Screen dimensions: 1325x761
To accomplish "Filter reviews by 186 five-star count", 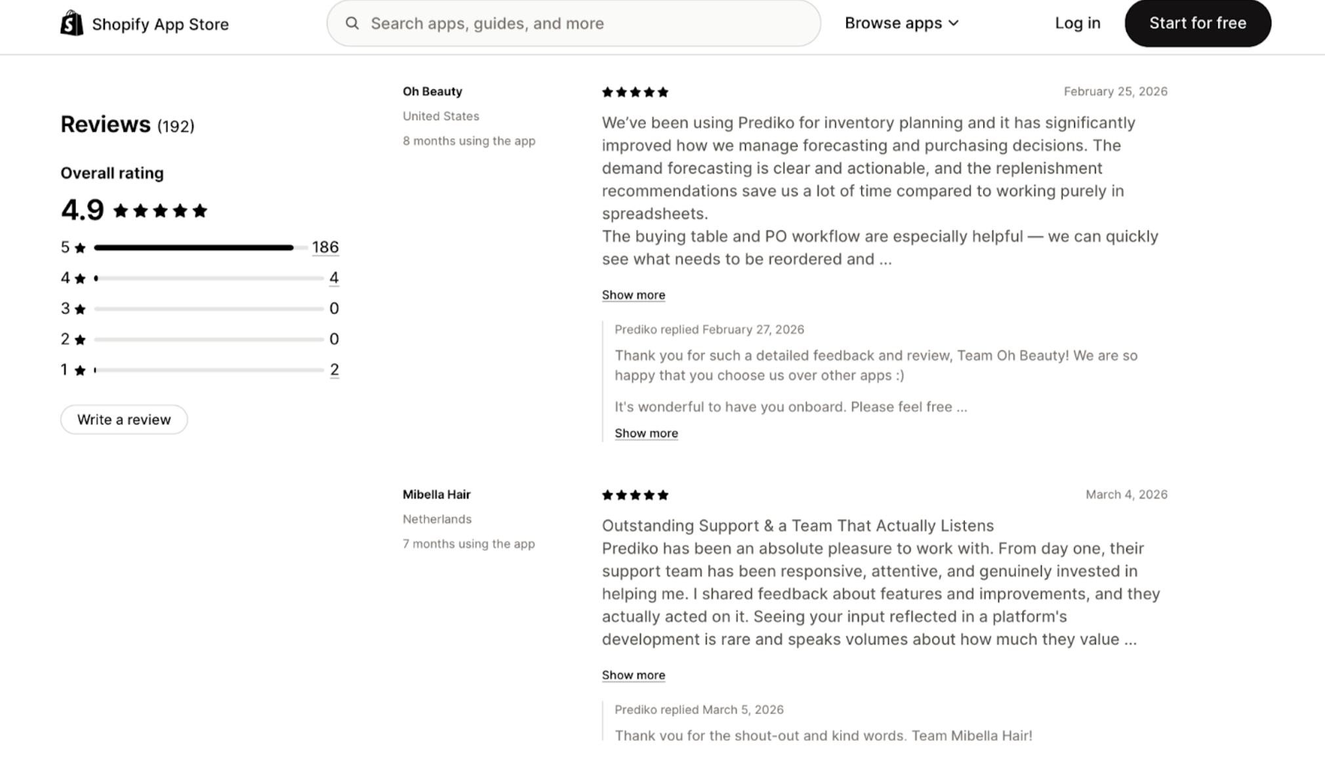I will tap(325, 247).
